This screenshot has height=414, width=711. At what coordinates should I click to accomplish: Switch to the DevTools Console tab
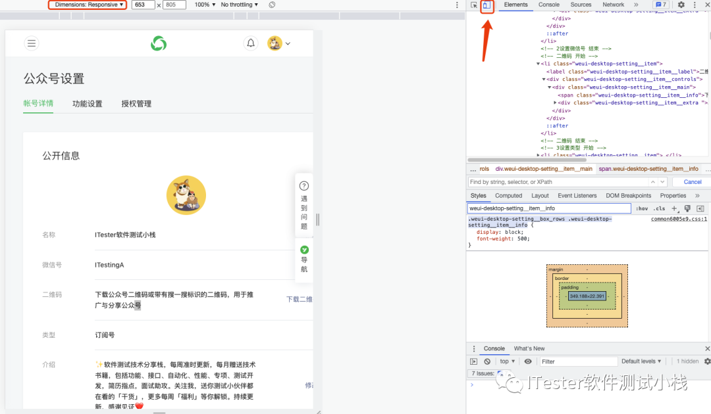coord(548,5)
